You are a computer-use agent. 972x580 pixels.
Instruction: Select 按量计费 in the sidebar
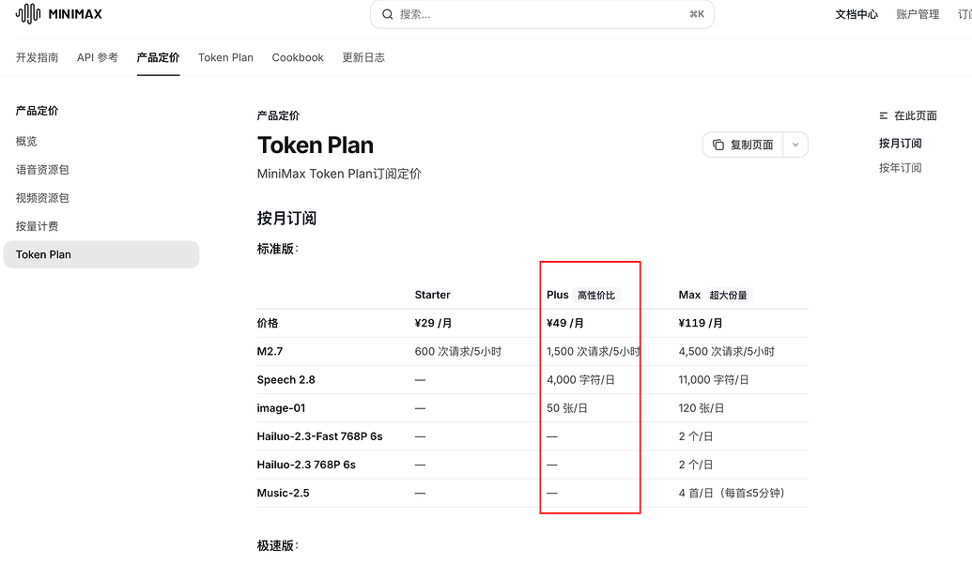(x=38, y=226)
